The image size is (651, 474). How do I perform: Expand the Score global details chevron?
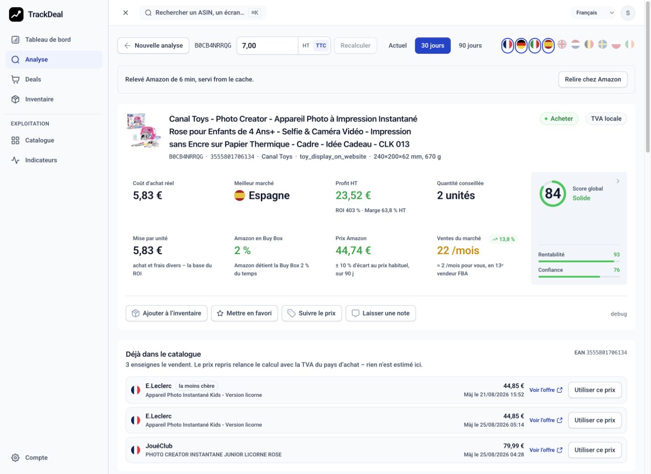(x=618, y=181)
